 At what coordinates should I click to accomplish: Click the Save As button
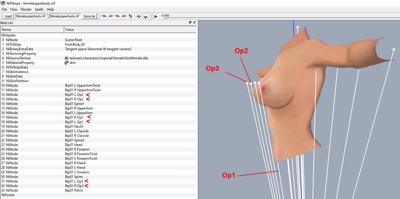tap(89, 16)
